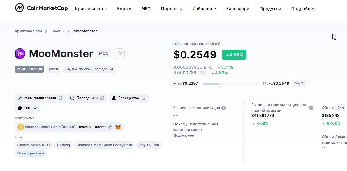
Task: Click the Binance Smart Chain coin icon
Action: point(20,127)
